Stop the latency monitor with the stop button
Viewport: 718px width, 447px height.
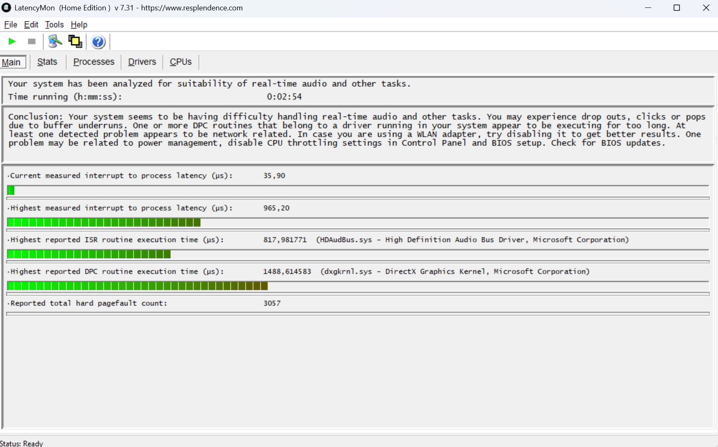pos(32,42)
